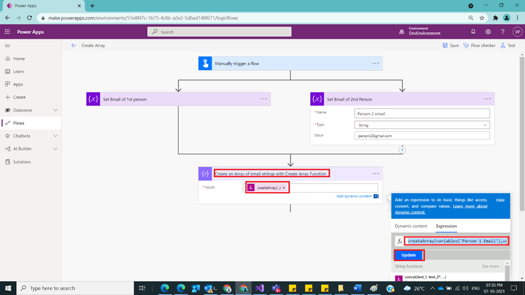Collapse the left navigation hamburger menu
Image resolution: width=525 pixels, height=295 pixels.
pyautogui.click(x=7, y=46)
